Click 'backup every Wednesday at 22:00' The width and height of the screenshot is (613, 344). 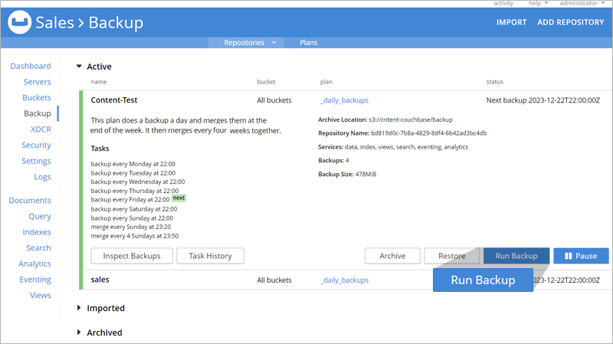pyautogui.click(x=138, y=182)
